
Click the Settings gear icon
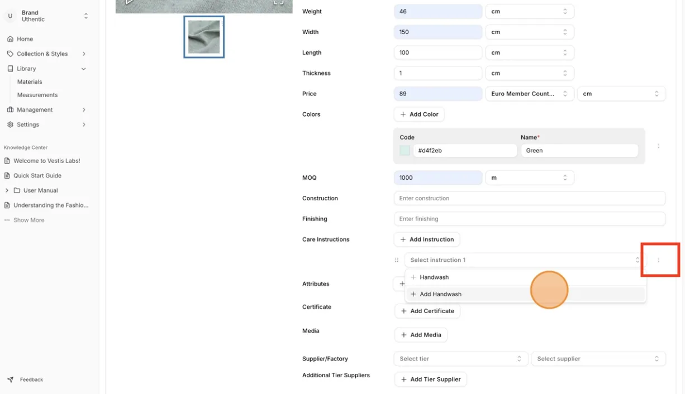pyautogui.click(x=10, y=124)
